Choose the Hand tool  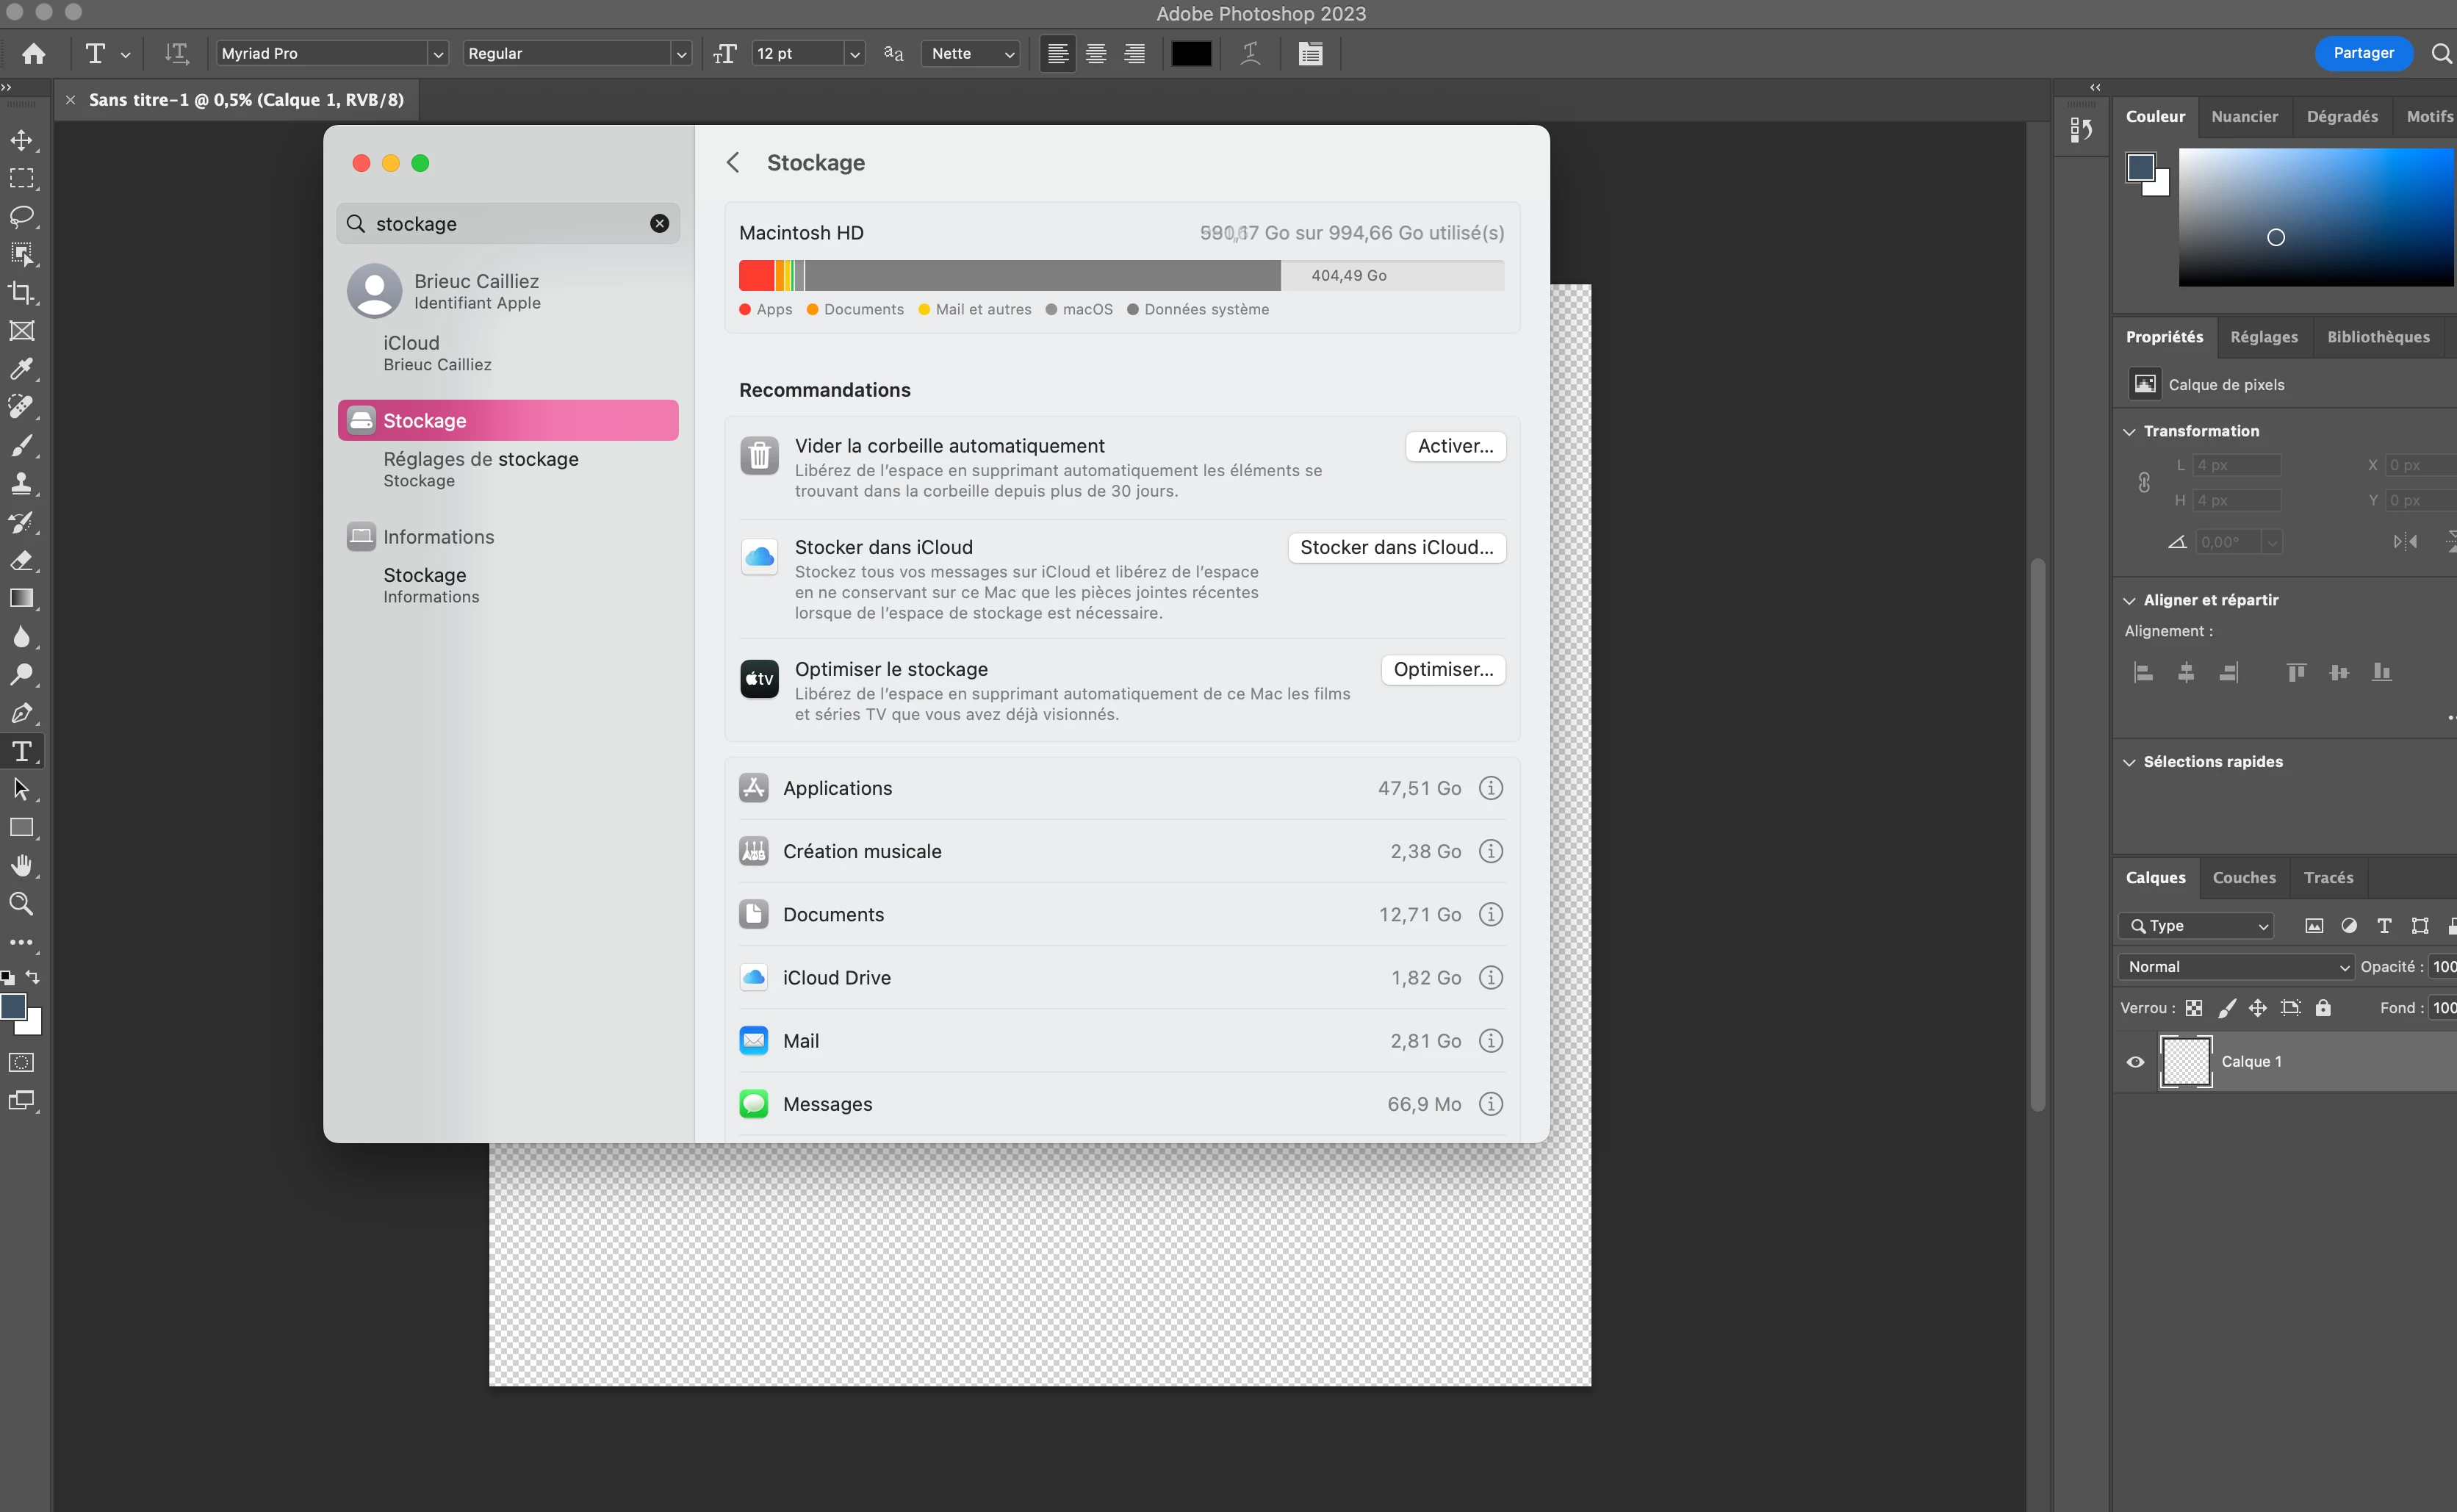coord(21,866)
